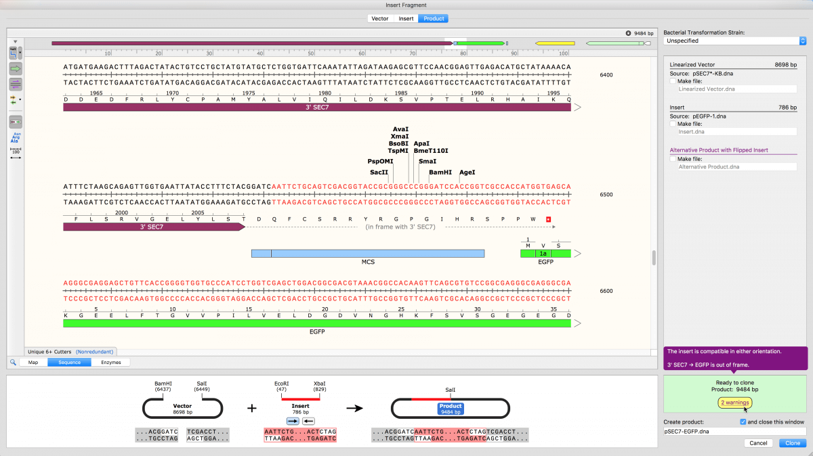This screenshot has height=456, width=813.
Task: Toggle the purple primers display icon
Action: click(x=15, y=84)
